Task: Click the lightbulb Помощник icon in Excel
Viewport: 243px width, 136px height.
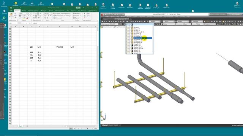Action: [x=79, y=11]
